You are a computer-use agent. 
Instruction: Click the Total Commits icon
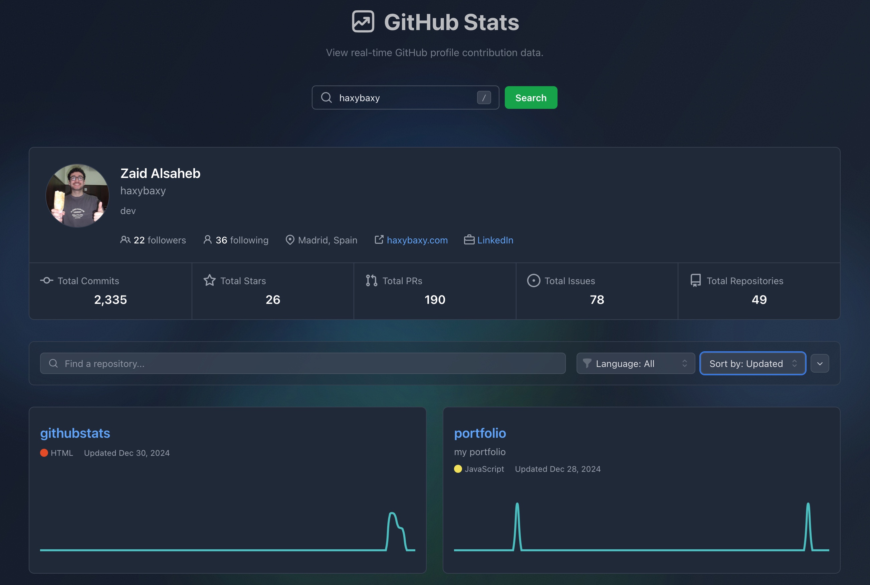coord(47,280)
